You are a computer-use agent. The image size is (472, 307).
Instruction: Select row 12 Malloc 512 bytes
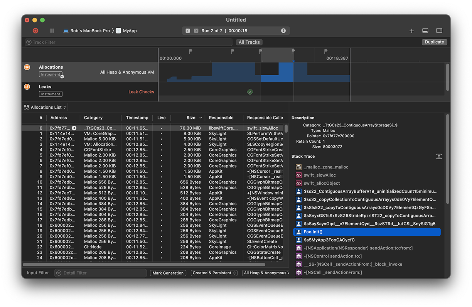pos(152,193)
